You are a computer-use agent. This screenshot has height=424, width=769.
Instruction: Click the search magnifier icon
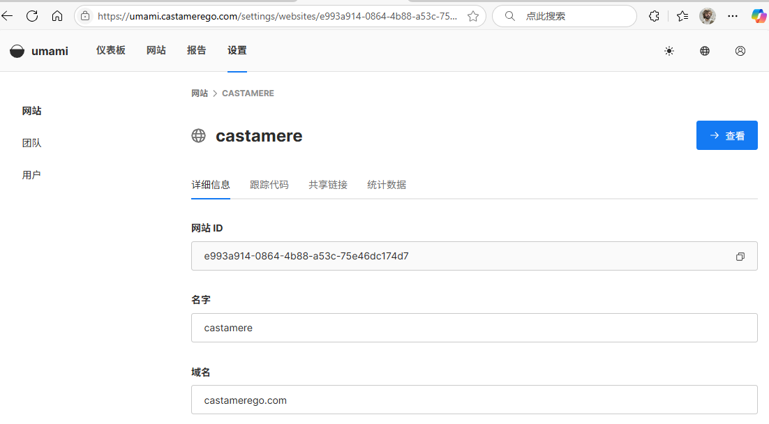point(510,16)
